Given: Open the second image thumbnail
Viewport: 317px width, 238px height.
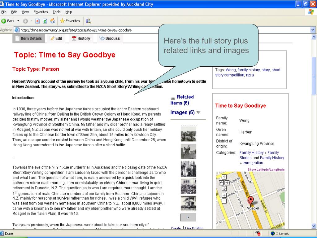Looking at the screenshot, I should (189, 151).
